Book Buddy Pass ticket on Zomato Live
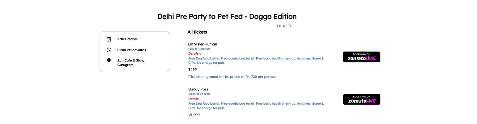477x124 pixels. pos(362,99)
